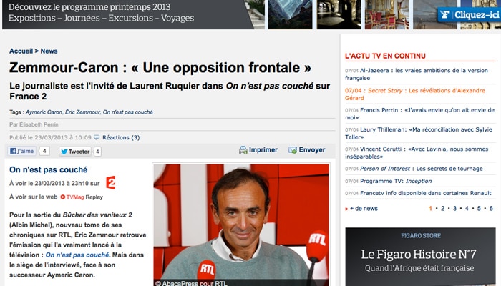
Task: Open the reactions speech bubble icon
Action: click(x=97, y=137)
